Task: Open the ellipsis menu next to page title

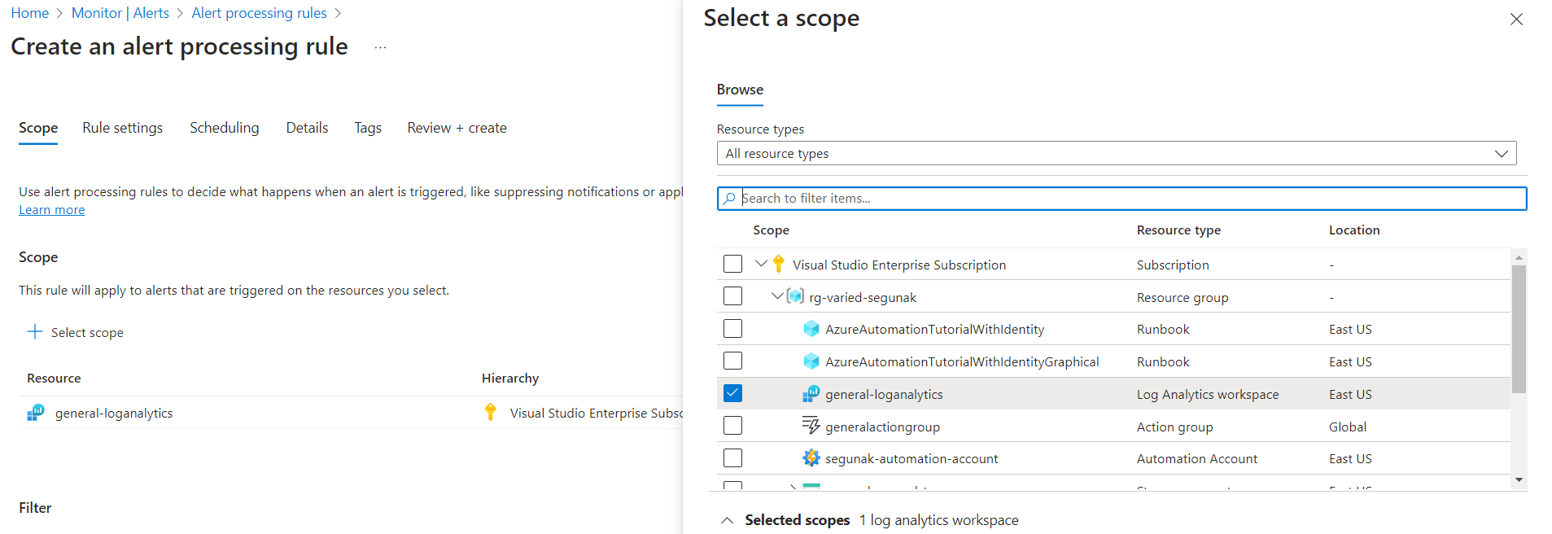Action: (x=380, y=48)
